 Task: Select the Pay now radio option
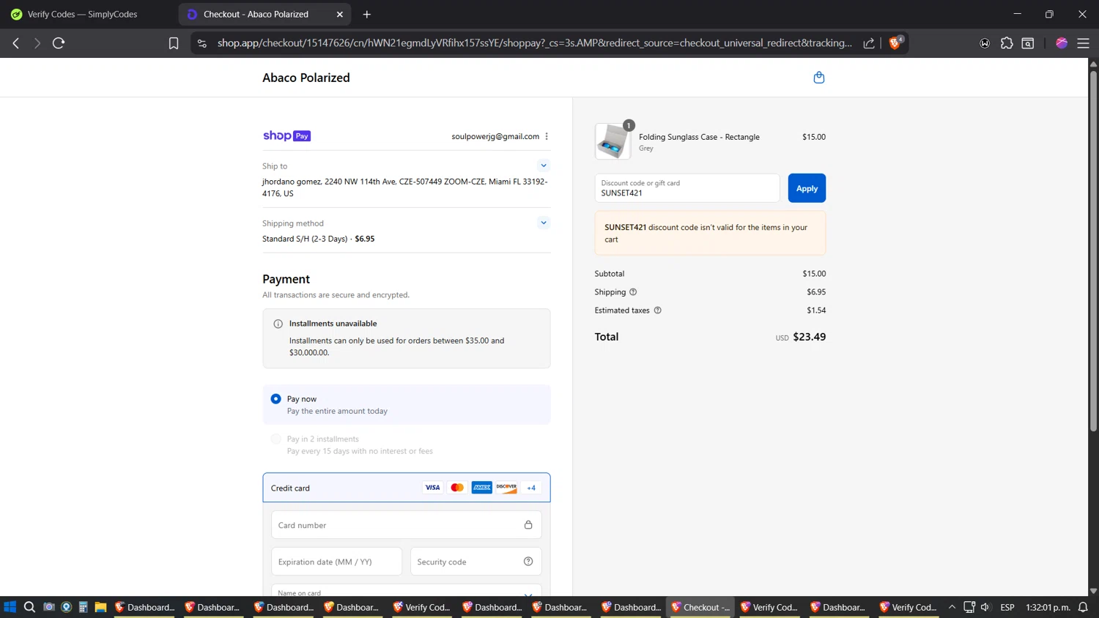click(x=275, y=399)
